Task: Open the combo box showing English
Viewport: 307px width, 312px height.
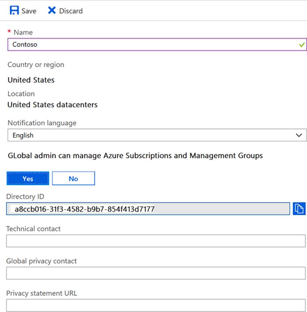Action: (151, 135)
